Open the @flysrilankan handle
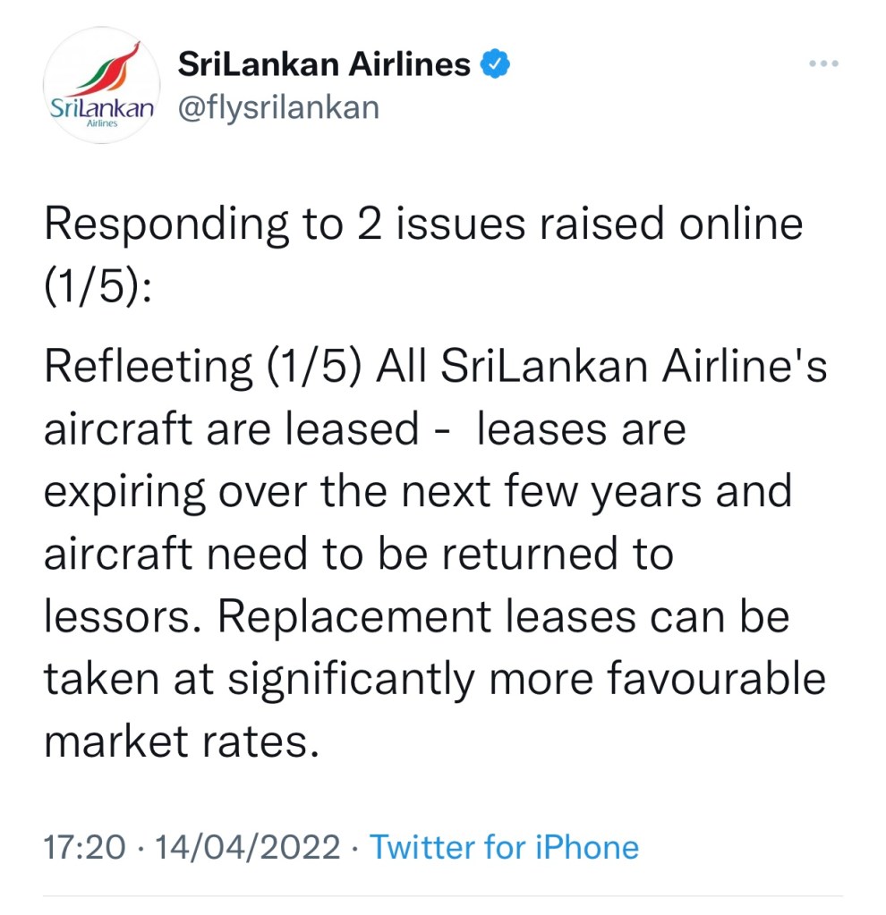The width and height of the screenshot is (886, 915). tap(278, 107)
